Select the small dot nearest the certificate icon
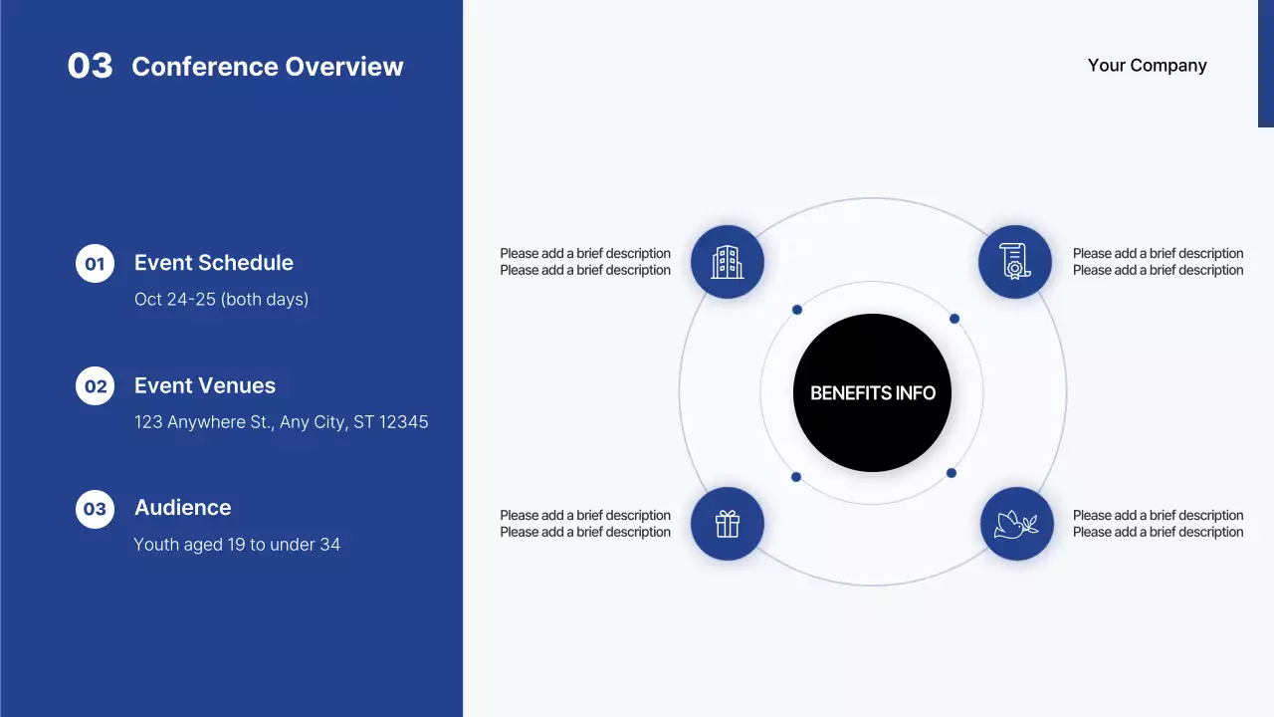 [x=954, y=319]
